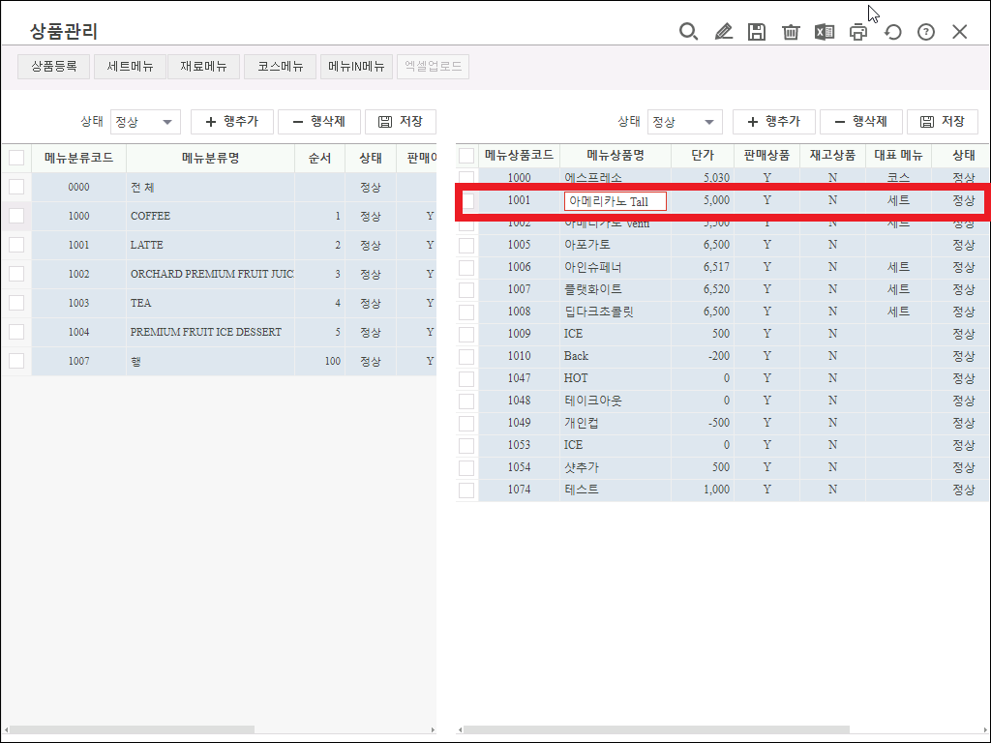
Task: Select the COFFEE category name cell
Action: click(210, 216)
